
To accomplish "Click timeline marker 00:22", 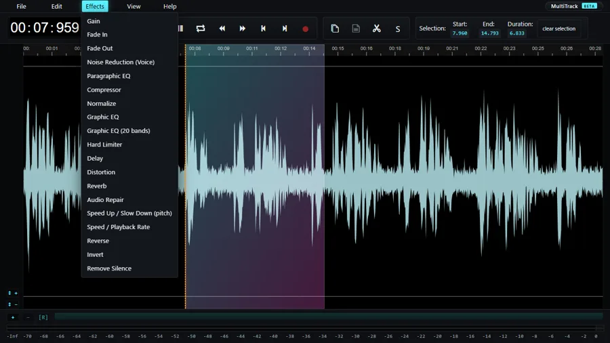I will click(481, 48).
